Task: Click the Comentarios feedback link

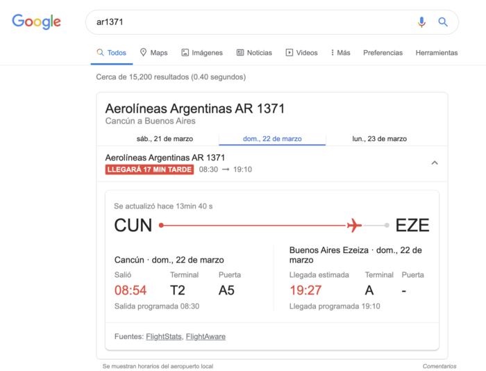Action: click(439, 366)
